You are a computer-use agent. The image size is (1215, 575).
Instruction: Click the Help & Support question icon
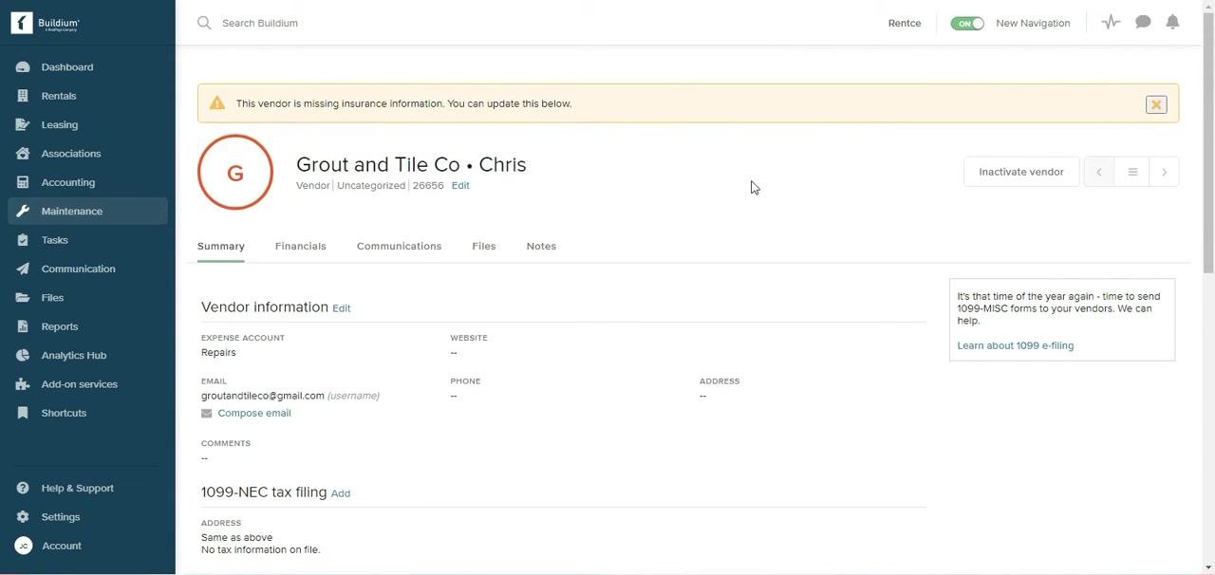pos(23,488)
